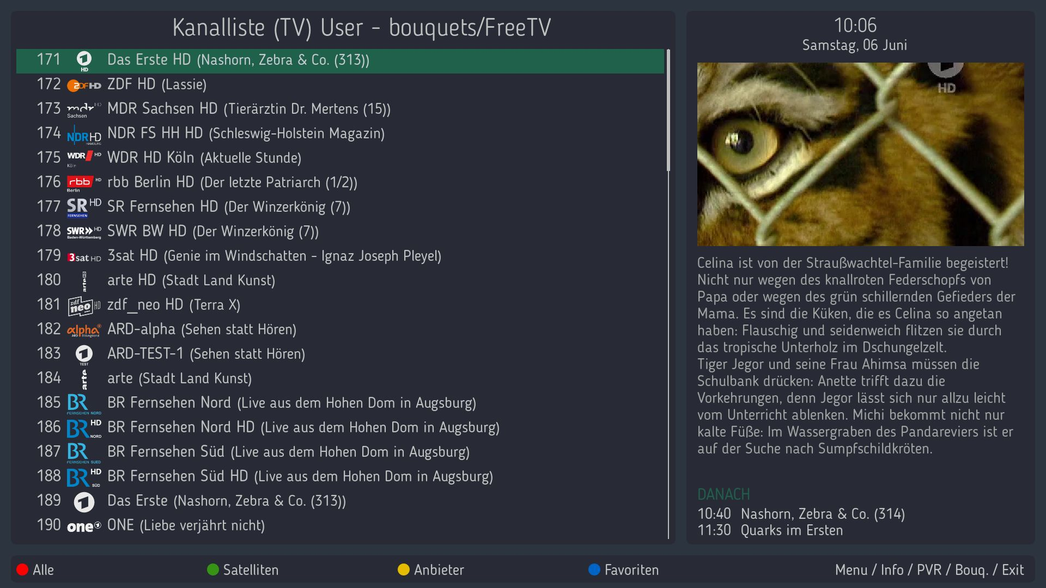Click the rbb Berlin HD logo
Screen dimensions: 1046x588
[x=84, y=182]
